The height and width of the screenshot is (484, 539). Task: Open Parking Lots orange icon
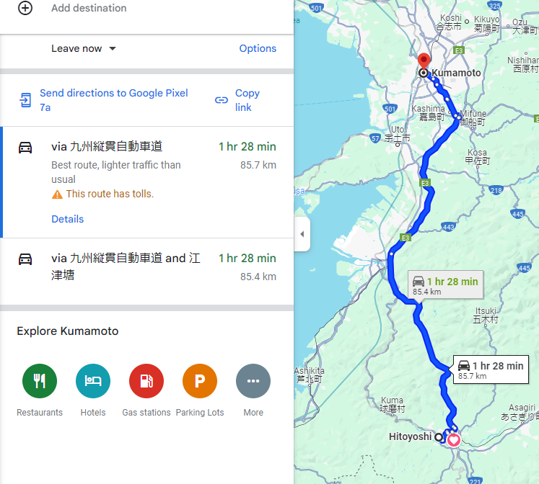[200, 381]
